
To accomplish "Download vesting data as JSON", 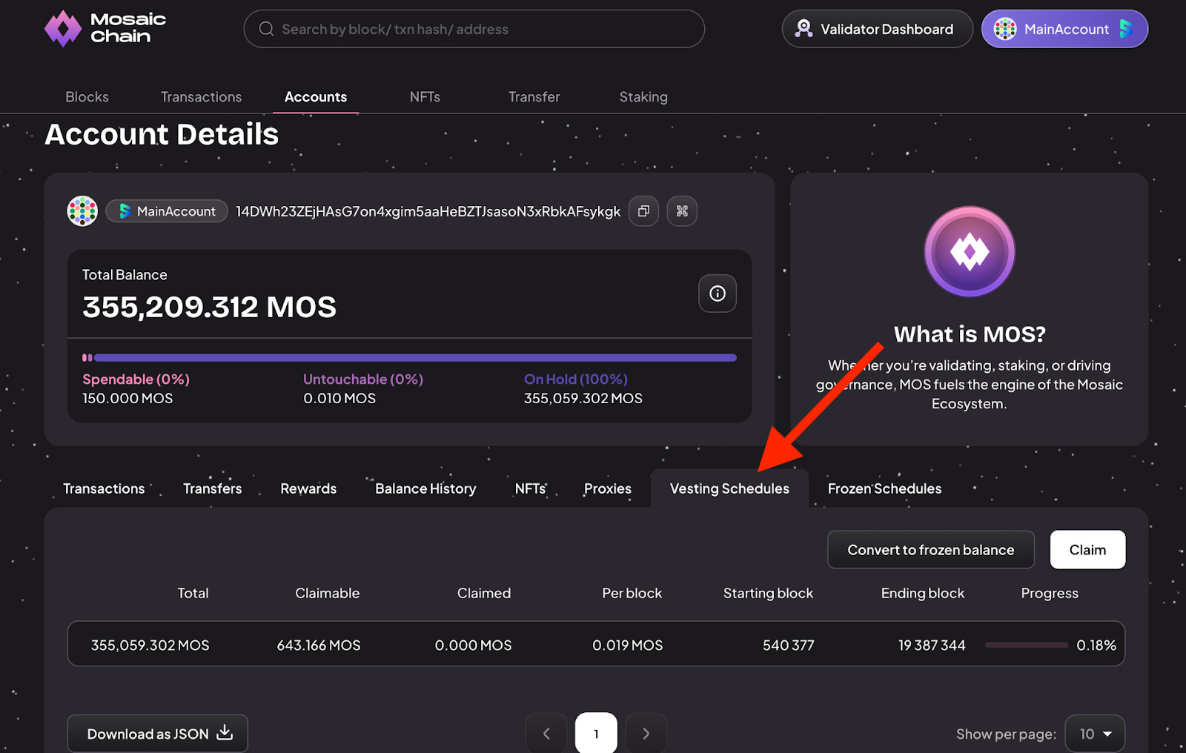I will [x=158, y=733].
